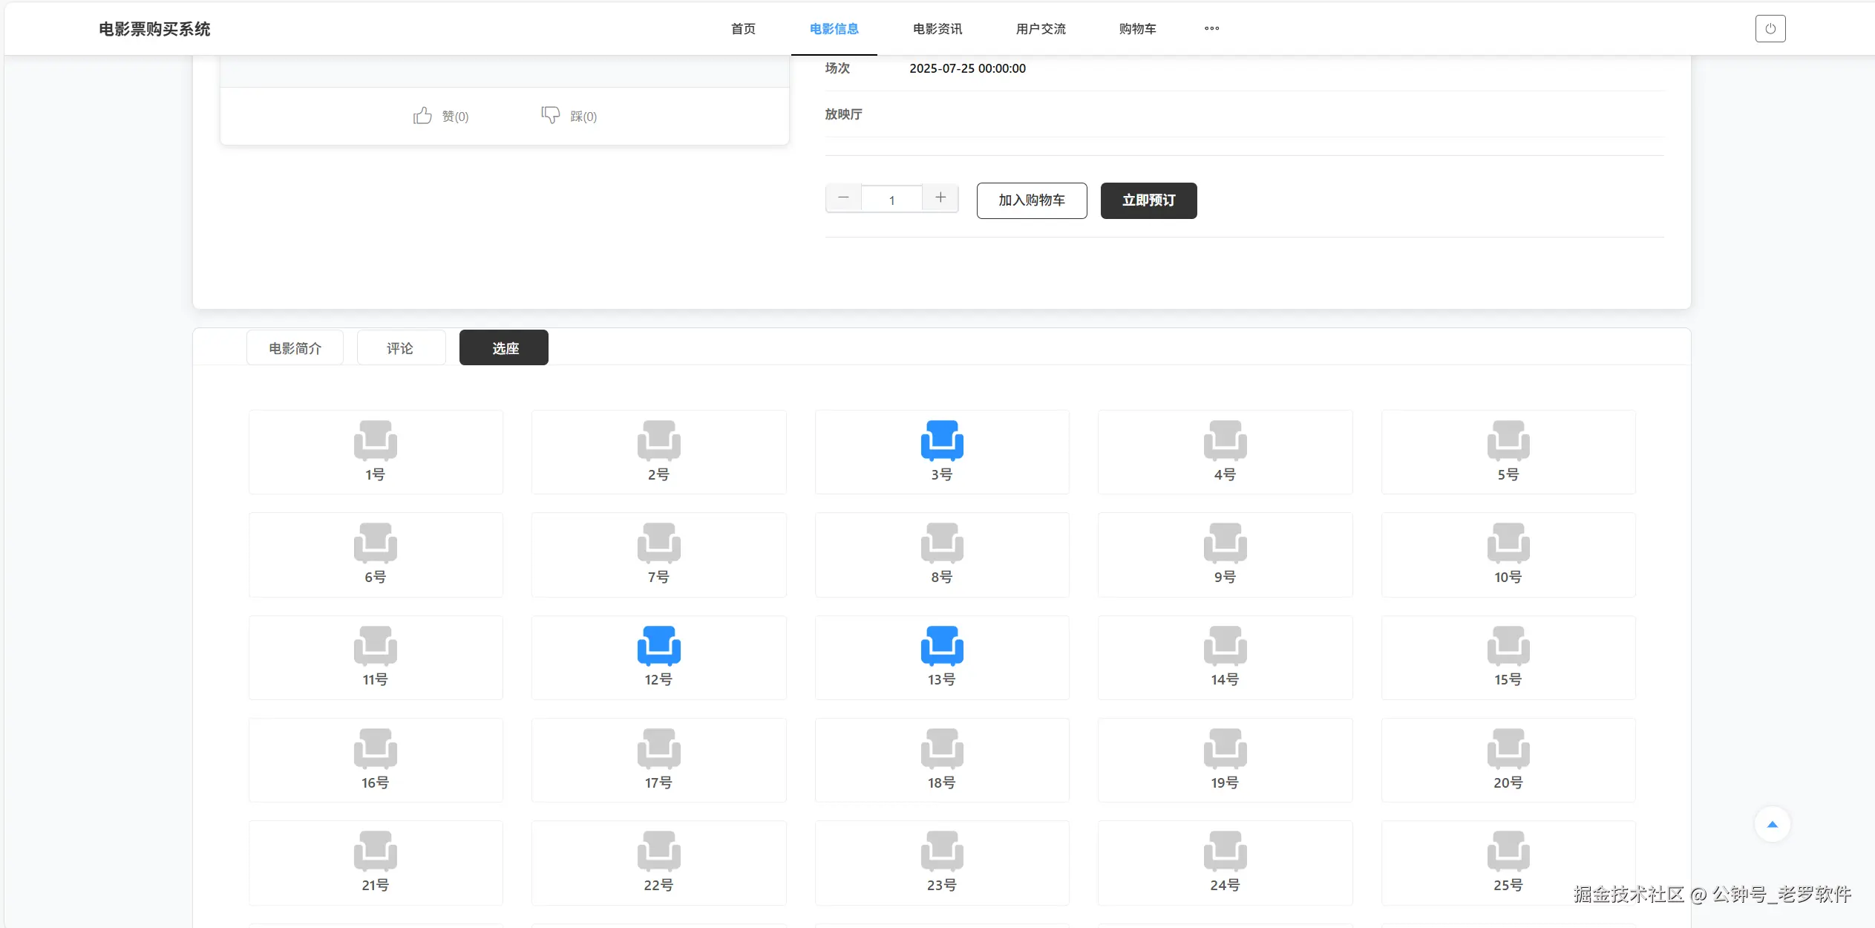The height and width of the screenshot is (928, 1875).
Task: Open the 评论 tab
Action: coord(400,348)
